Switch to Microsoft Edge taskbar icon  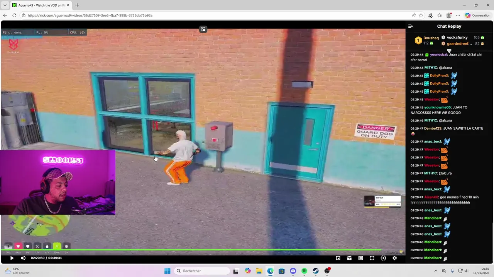(270, 271)
